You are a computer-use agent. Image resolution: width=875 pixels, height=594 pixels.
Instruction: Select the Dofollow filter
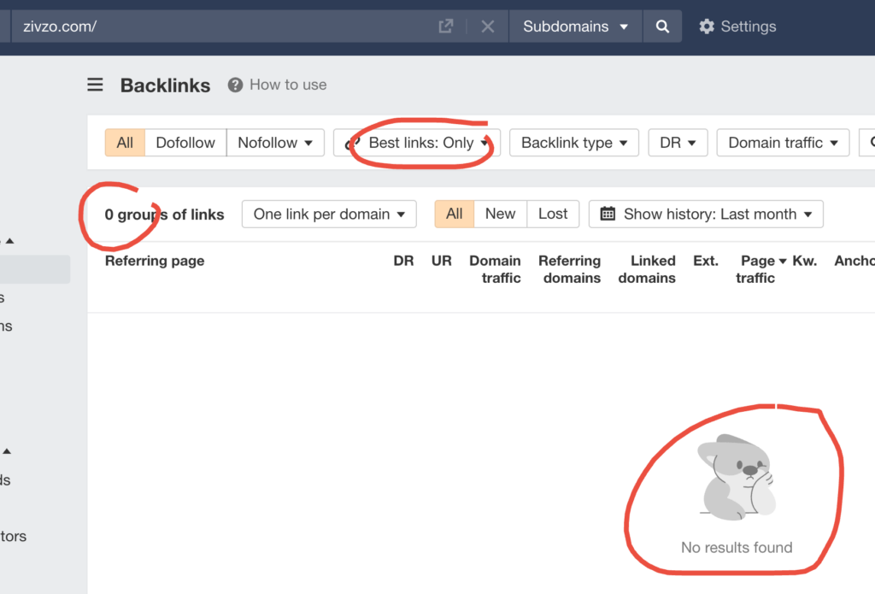click(185, 143)
